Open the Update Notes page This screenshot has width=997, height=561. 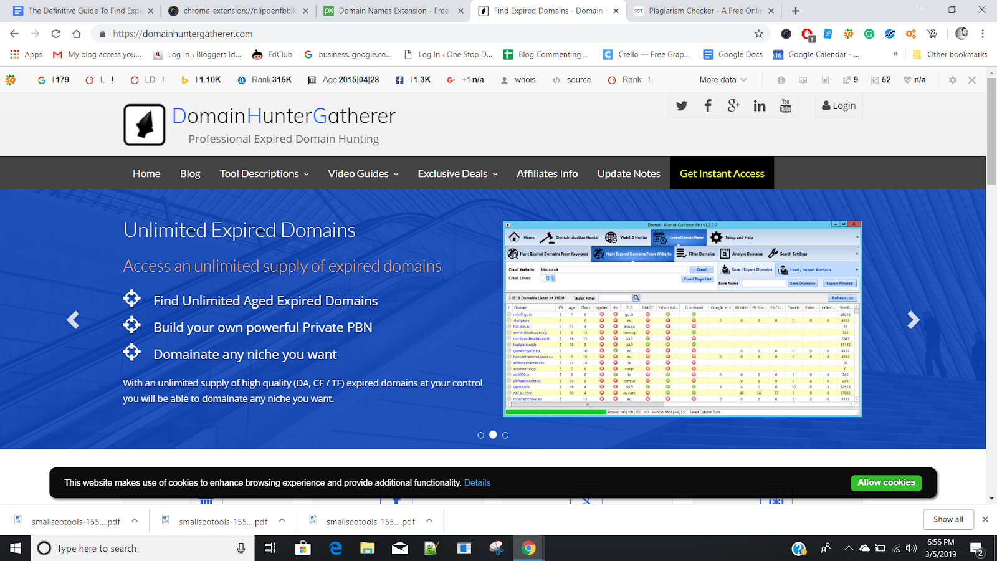629,173
